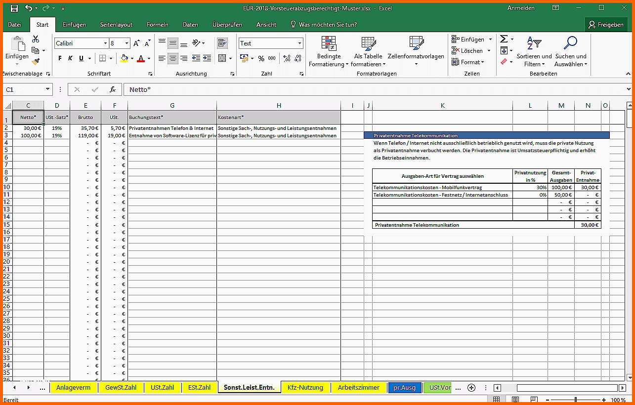Add a new sheet with plus icon
The height and width of the screenshot is (405, 635).
coord(471,388)
